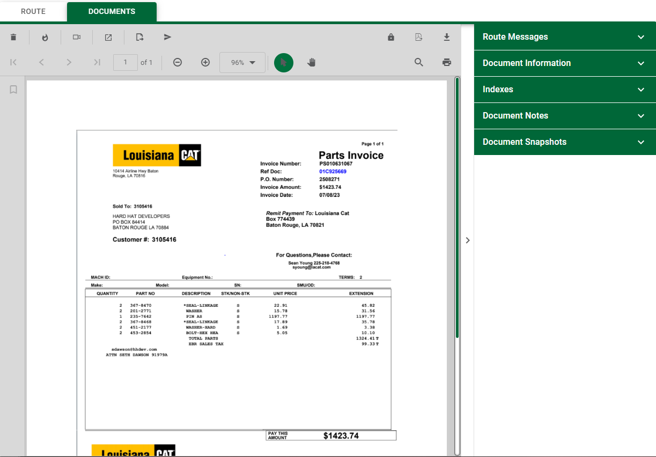Click part number 453-2854
Screen dimensions: 656x457
coord(141,333)
